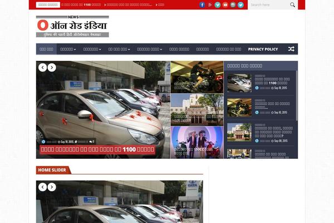Viewport: 334px width, 223px height.
Task: Click white label box in red top bar
Action: [48, 4]
